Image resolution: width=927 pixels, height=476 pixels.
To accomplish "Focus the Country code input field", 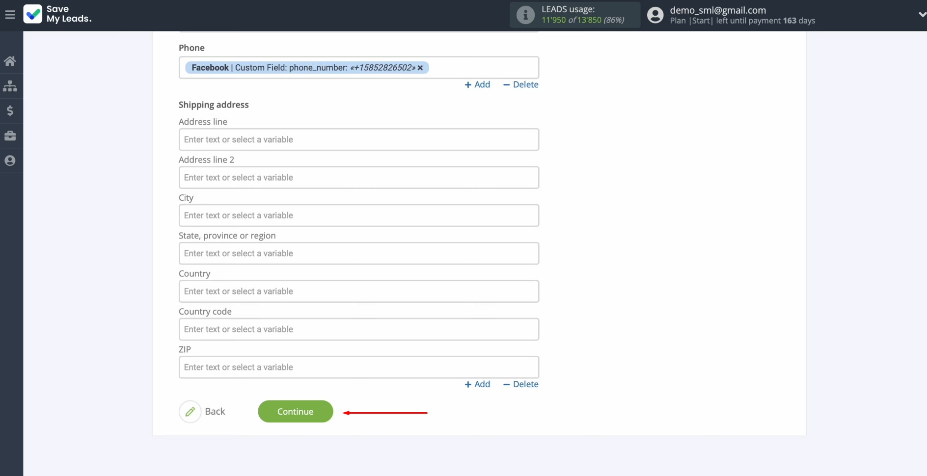I will (359, 329).
